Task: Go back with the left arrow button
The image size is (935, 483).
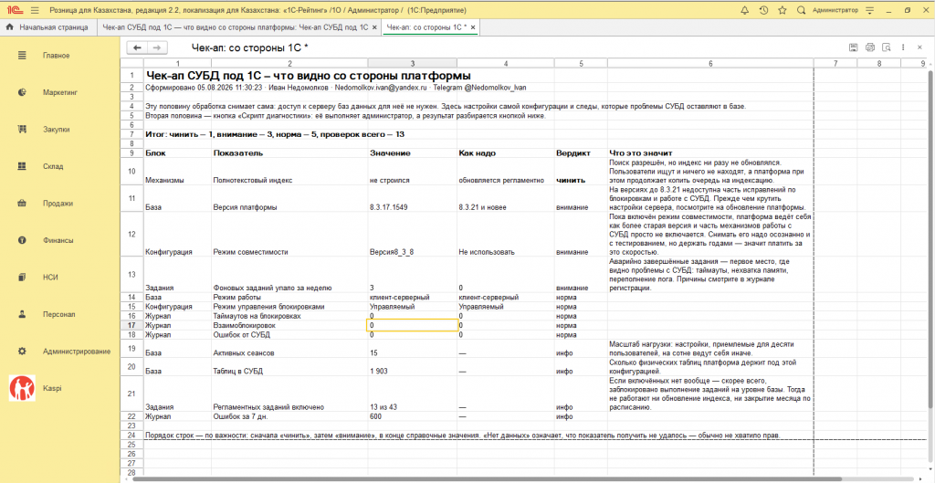Action: [x=137, y=47]
